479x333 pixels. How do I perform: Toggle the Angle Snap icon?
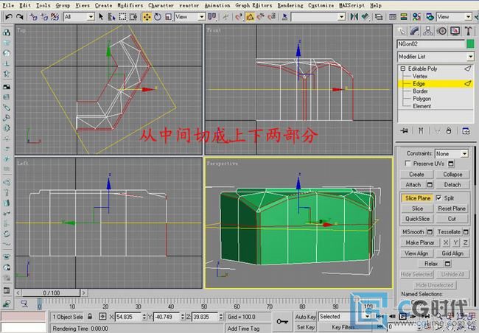pos(250,17)
